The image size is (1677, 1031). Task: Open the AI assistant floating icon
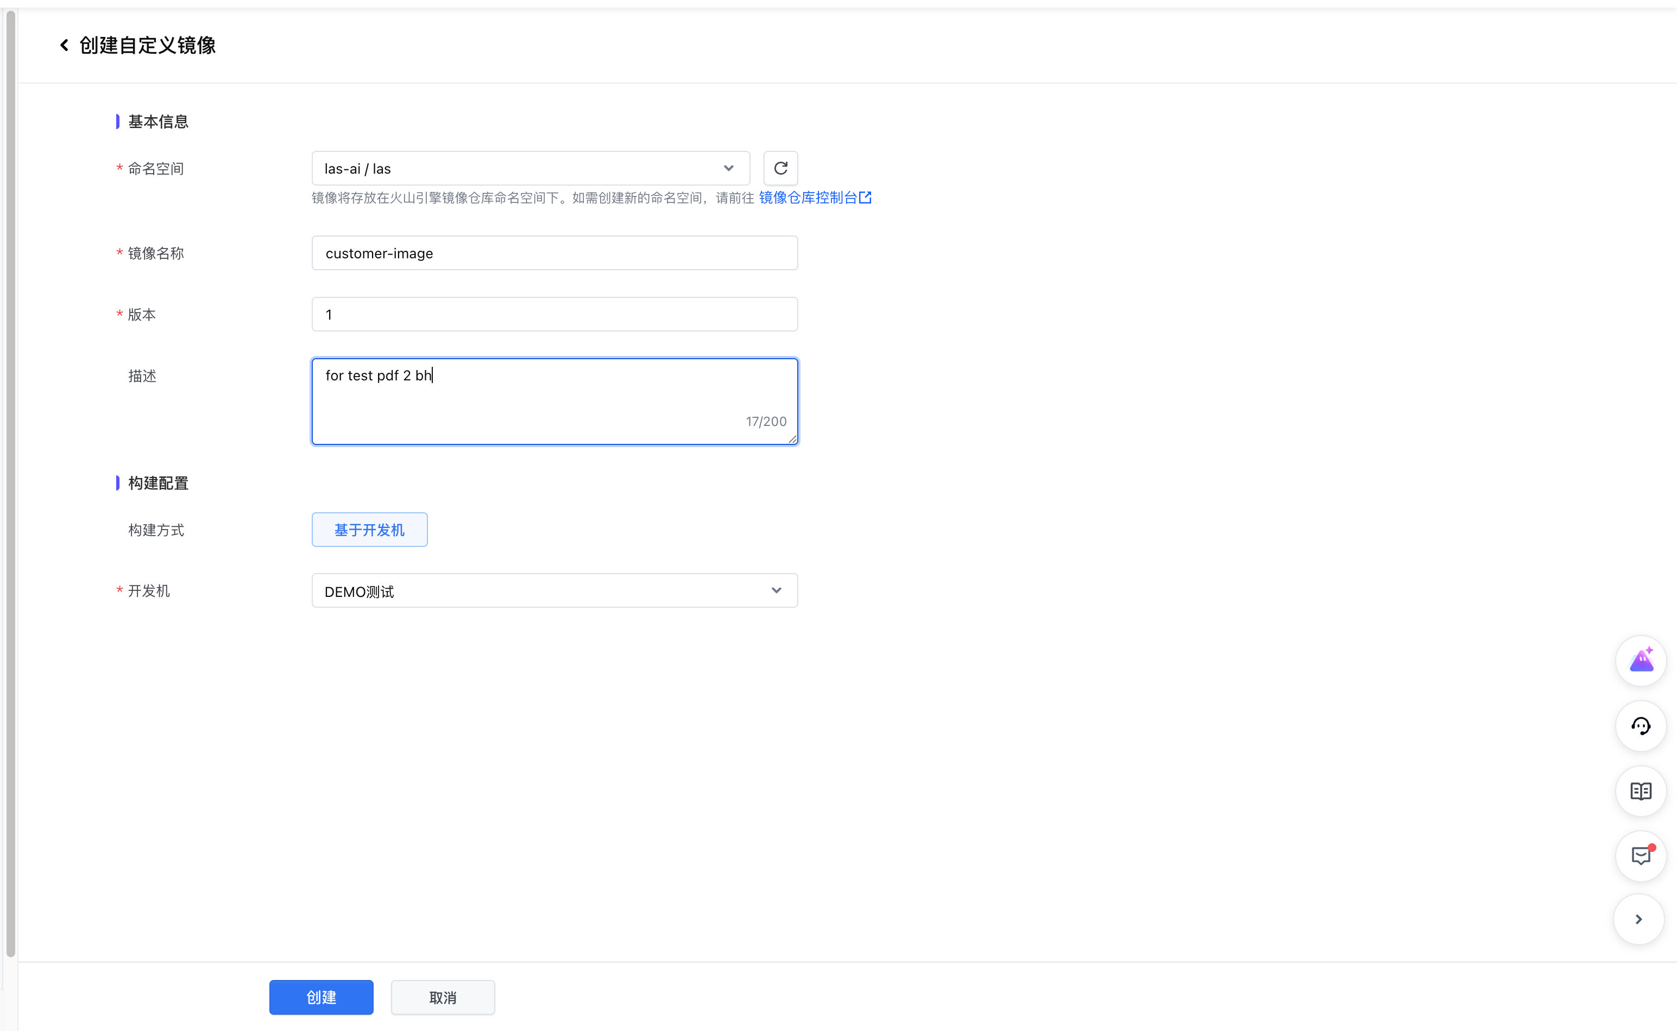1641,661
